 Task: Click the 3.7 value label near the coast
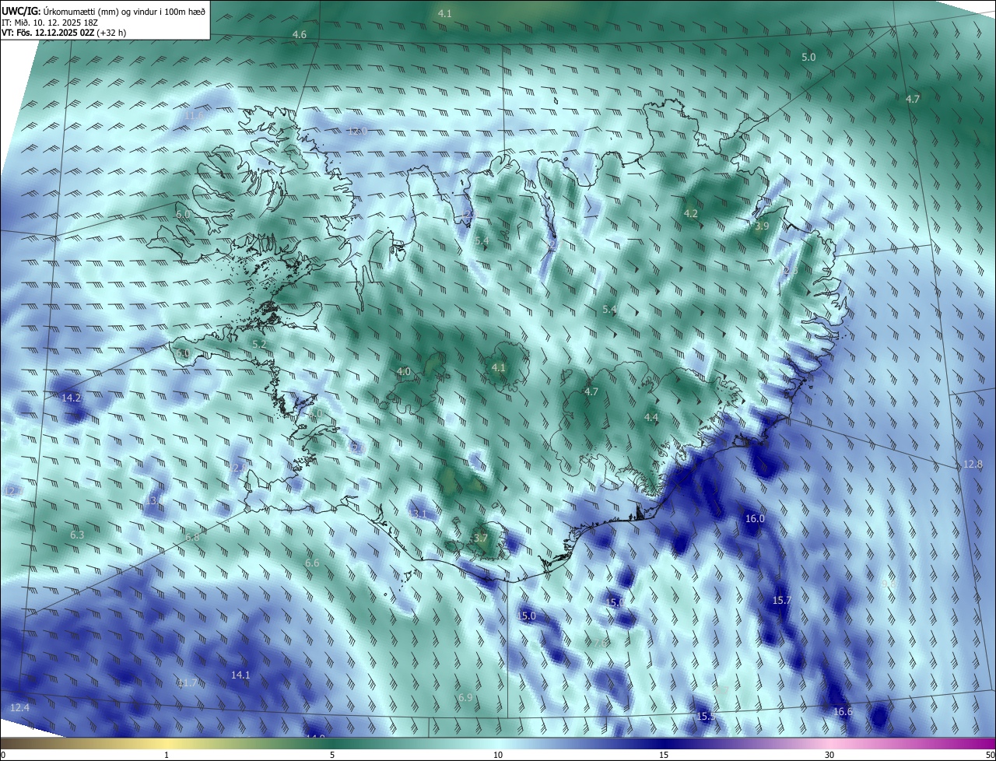pos(481,538)
